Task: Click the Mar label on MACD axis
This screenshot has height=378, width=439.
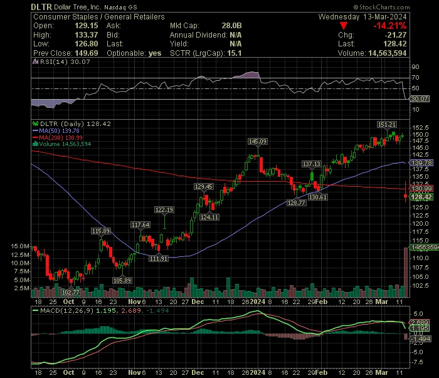Action: (x=381, y=373)
